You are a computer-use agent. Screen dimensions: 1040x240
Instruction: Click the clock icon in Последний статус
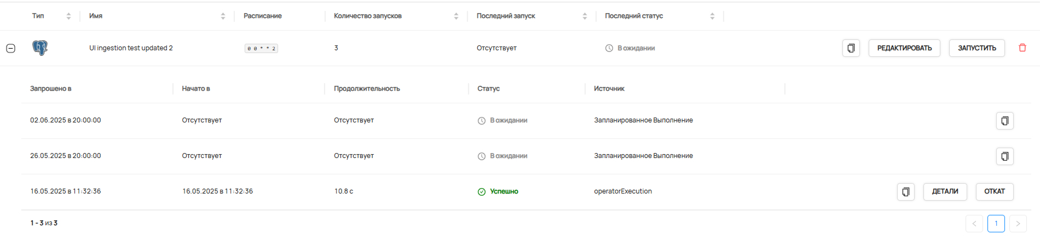[609, 48]
